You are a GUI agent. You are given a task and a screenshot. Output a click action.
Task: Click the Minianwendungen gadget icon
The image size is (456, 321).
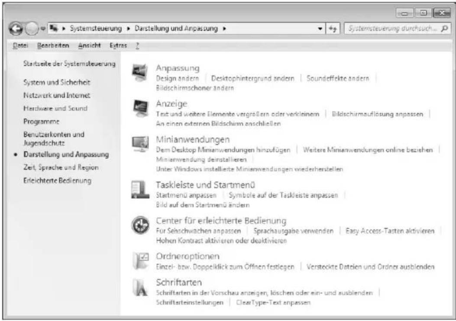(x=140, y=144)
